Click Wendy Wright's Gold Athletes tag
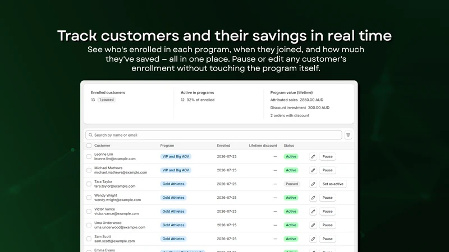This screenshot has width=449, height=252. point(173,198)
